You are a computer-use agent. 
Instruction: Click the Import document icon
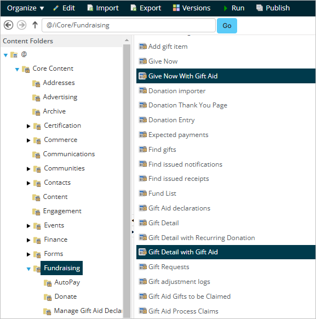[90, 8]
